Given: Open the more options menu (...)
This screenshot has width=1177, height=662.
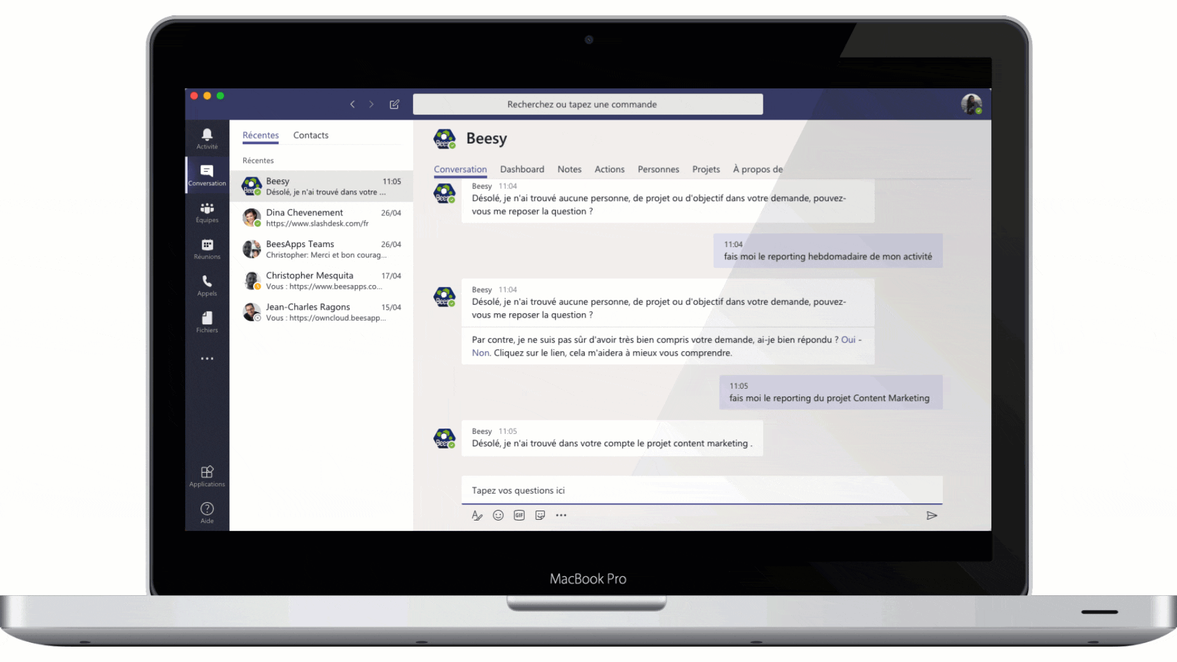Looking at the screenshot, I should pos(562,515).
